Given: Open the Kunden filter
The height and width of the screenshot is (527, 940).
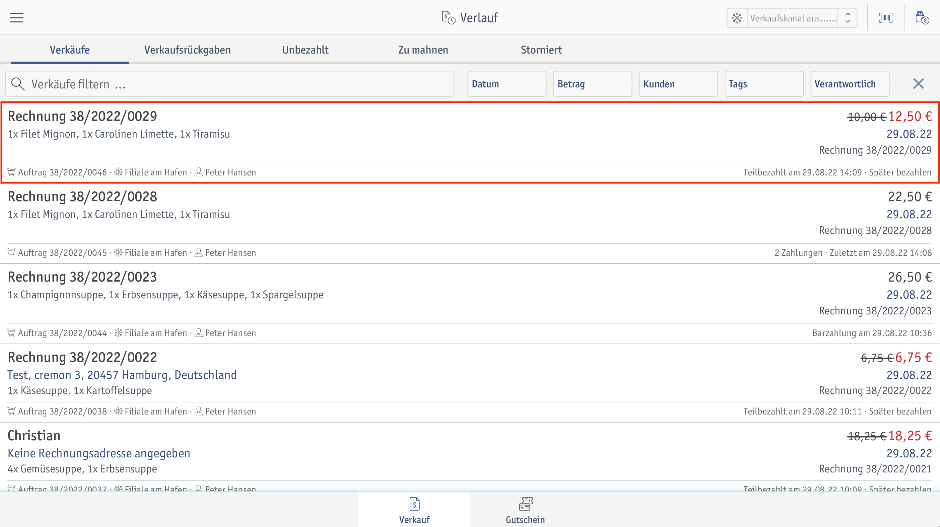Looking at the screenshot, I should (678, 84).
